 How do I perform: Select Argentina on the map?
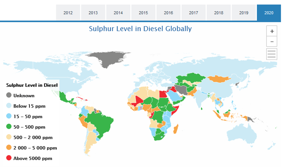point(91,141)
